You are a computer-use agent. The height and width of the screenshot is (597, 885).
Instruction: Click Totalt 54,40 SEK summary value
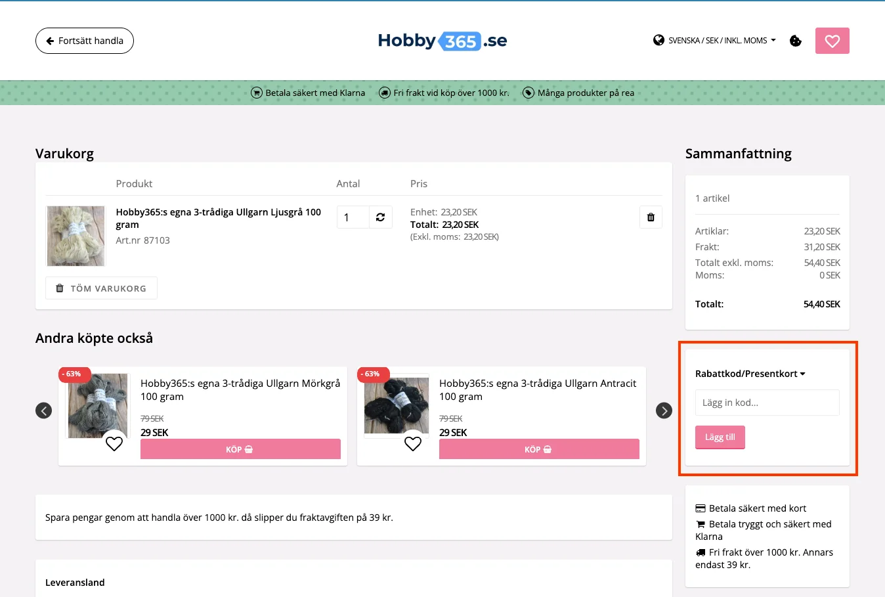[x=822, y=304]
